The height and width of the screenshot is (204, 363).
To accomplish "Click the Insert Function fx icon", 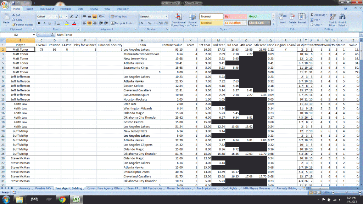I will point(52,35).
